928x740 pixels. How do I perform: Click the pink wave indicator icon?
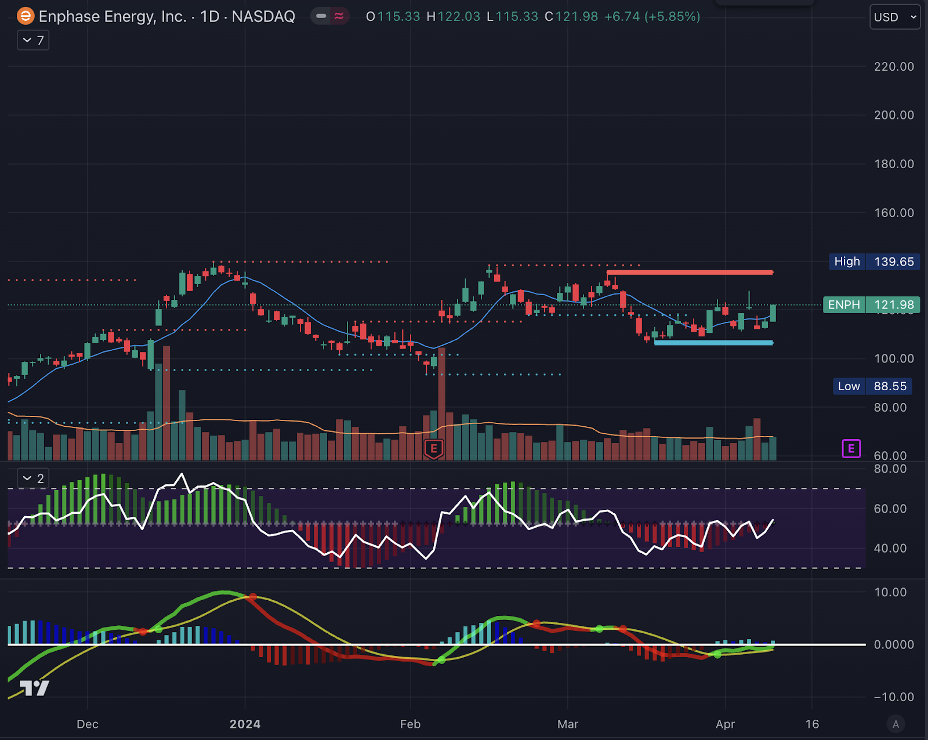(339, 16)
